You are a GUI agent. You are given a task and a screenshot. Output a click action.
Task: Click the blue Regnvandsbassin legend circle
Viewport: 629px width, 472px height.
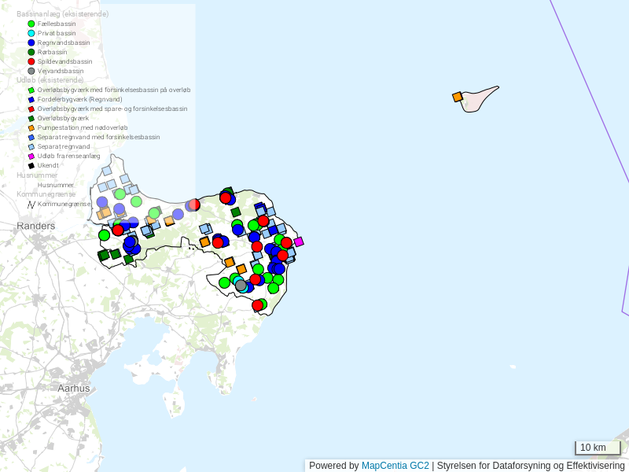coord(31,42)
